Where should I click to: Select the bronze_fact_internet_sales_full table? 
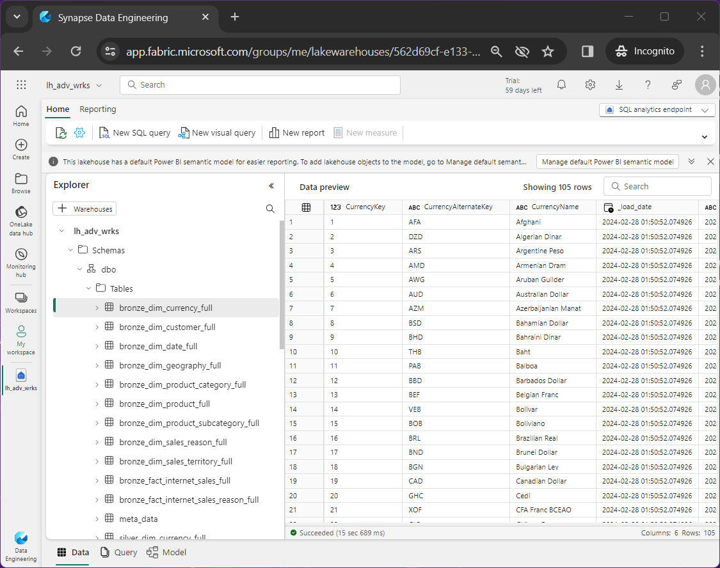pyautogui.click(x=175, y=480)
